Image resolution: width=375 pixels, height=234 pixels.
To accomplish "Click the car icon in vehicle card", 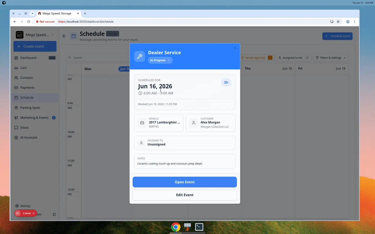I will [142, 123].
